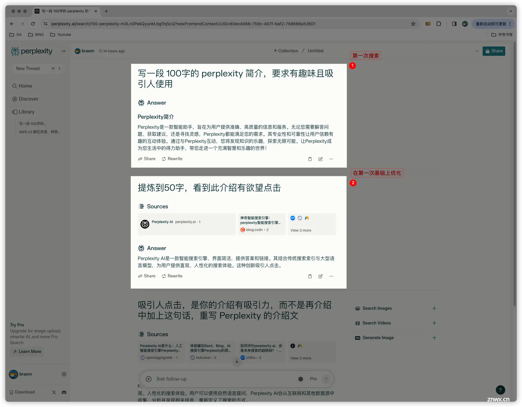
Task: Open the help question mark button
Action: click(500, 390)
